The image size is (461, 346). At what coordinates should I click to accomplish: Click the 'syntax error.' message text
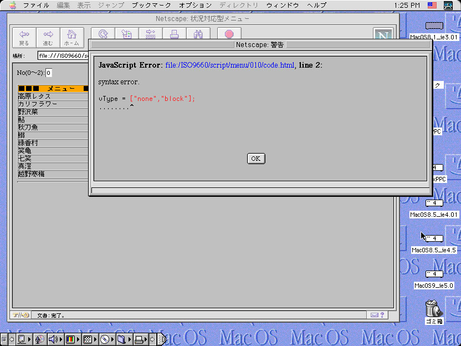[119, 82]
